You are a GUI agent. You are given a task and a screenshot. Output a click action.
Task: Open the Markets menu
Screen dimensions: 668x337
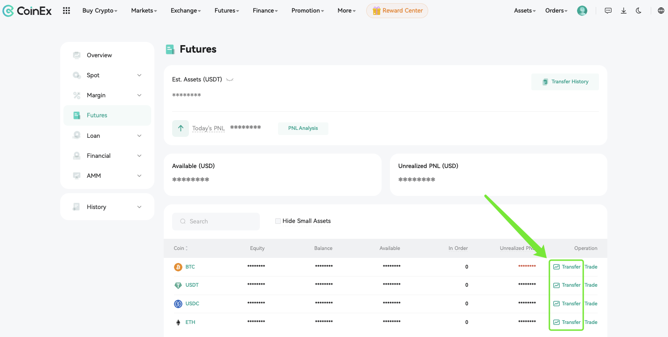click(x=144, y=11)
